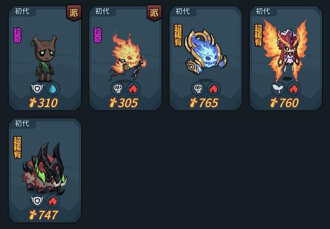Click the 派 badge on the tree creature card
This screenshot has width=330, height=229.
coord(74,13)
